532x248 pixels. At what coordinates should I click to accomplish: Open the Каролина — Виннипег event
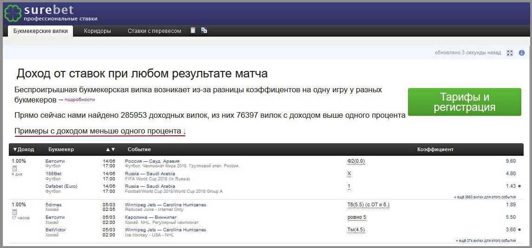(x=151, y=217)
